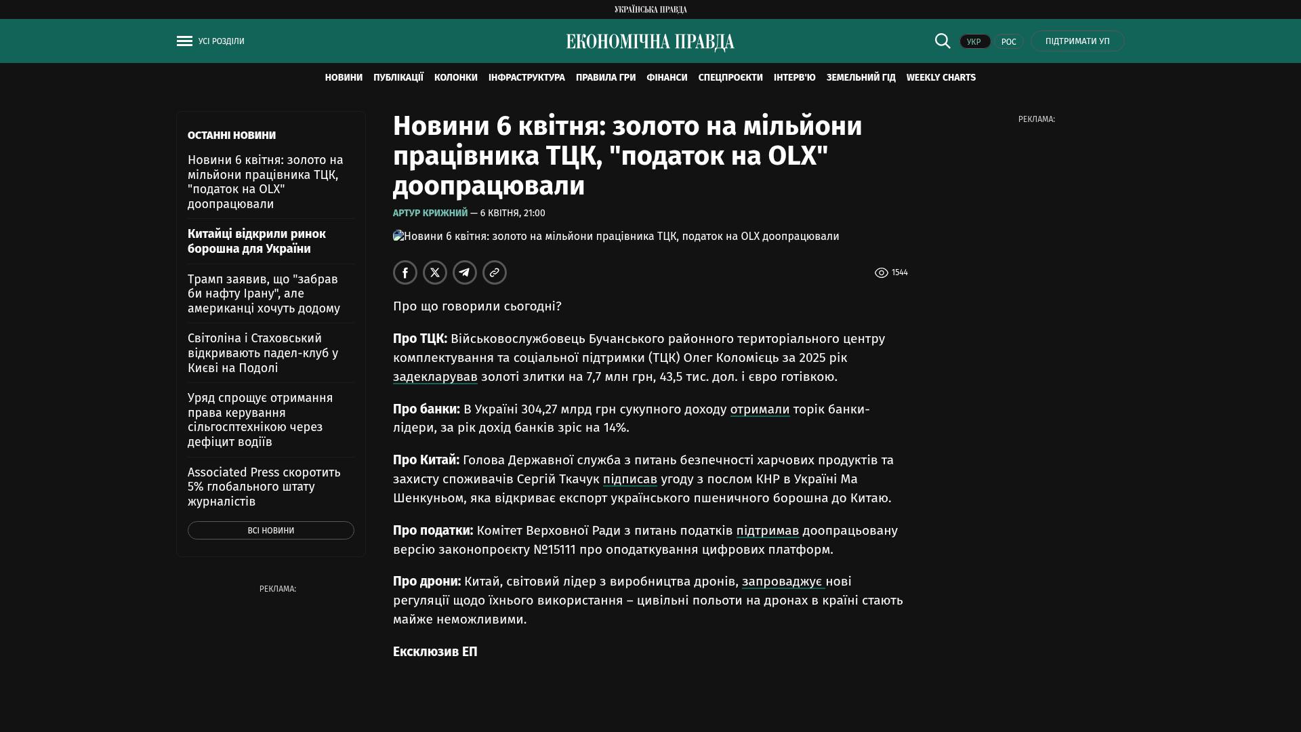The image size is (1301, 732).
Task: Click author name Артур Крижний
Action: point(430,213)
